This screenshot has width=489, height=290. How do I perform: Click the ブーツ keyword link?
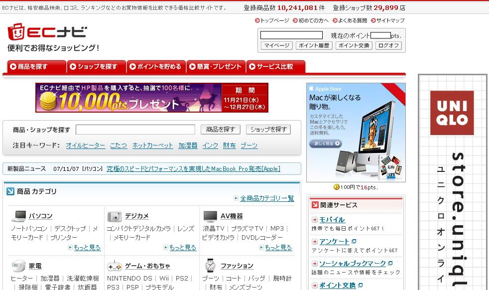(249, 145)
